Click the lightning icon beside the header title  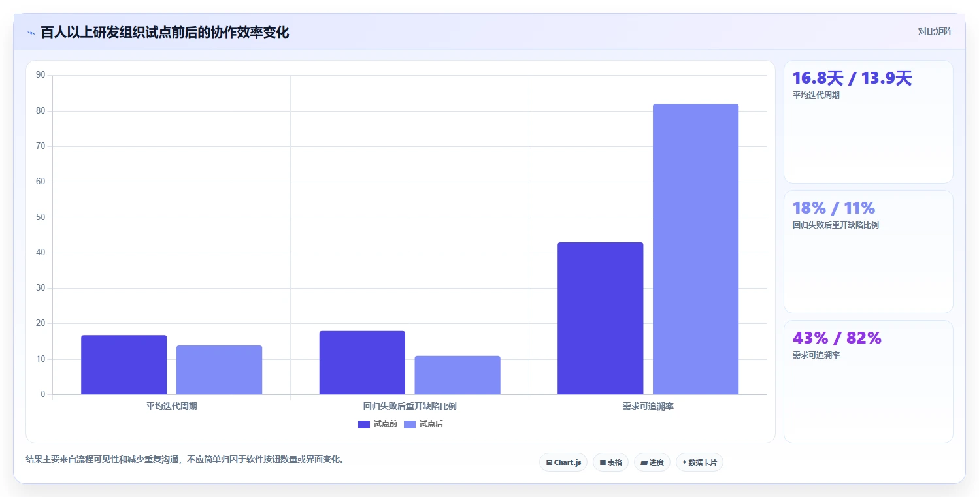click(x=31, y=33)
